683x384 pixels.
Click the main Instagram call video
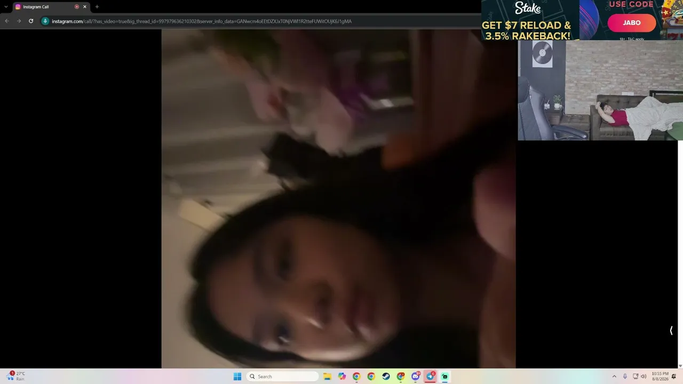pos(338,198)
